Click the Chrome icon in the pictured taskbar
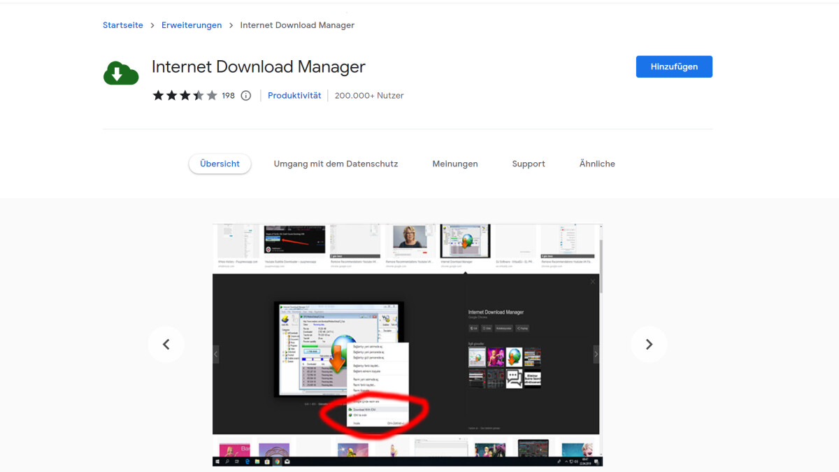 point(277,462)
